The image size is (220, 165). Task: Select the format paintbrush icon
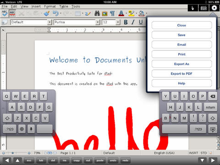tap(47, 13)
